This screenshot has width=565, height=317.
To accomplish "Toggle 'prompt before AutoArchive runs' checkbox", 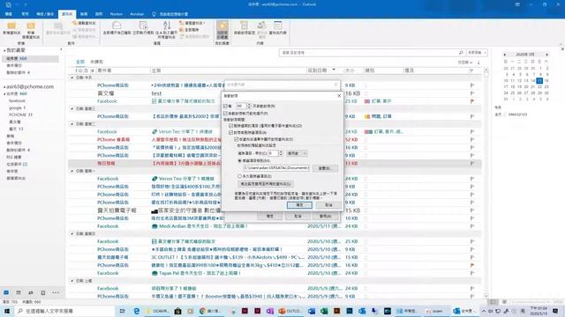I will [226, 114].
